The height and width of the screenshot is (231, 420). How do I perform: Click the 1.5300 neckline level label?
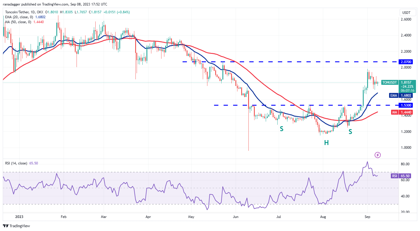click(406, 105)
